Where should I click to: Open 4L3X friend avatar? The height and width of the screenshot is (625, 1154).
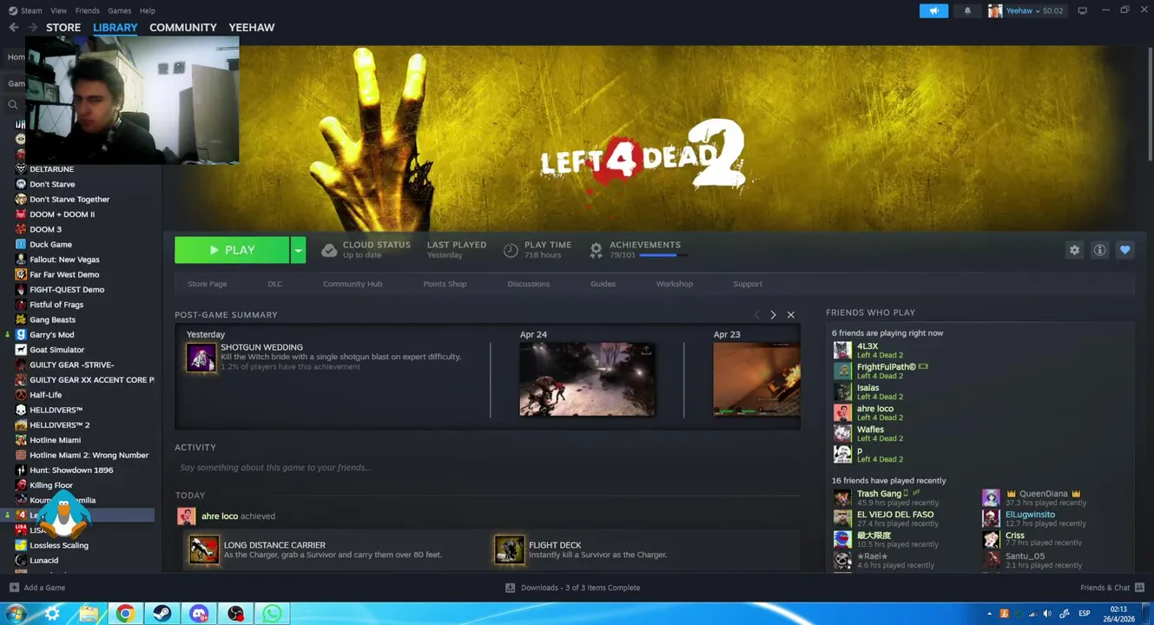tap(842, 350)
